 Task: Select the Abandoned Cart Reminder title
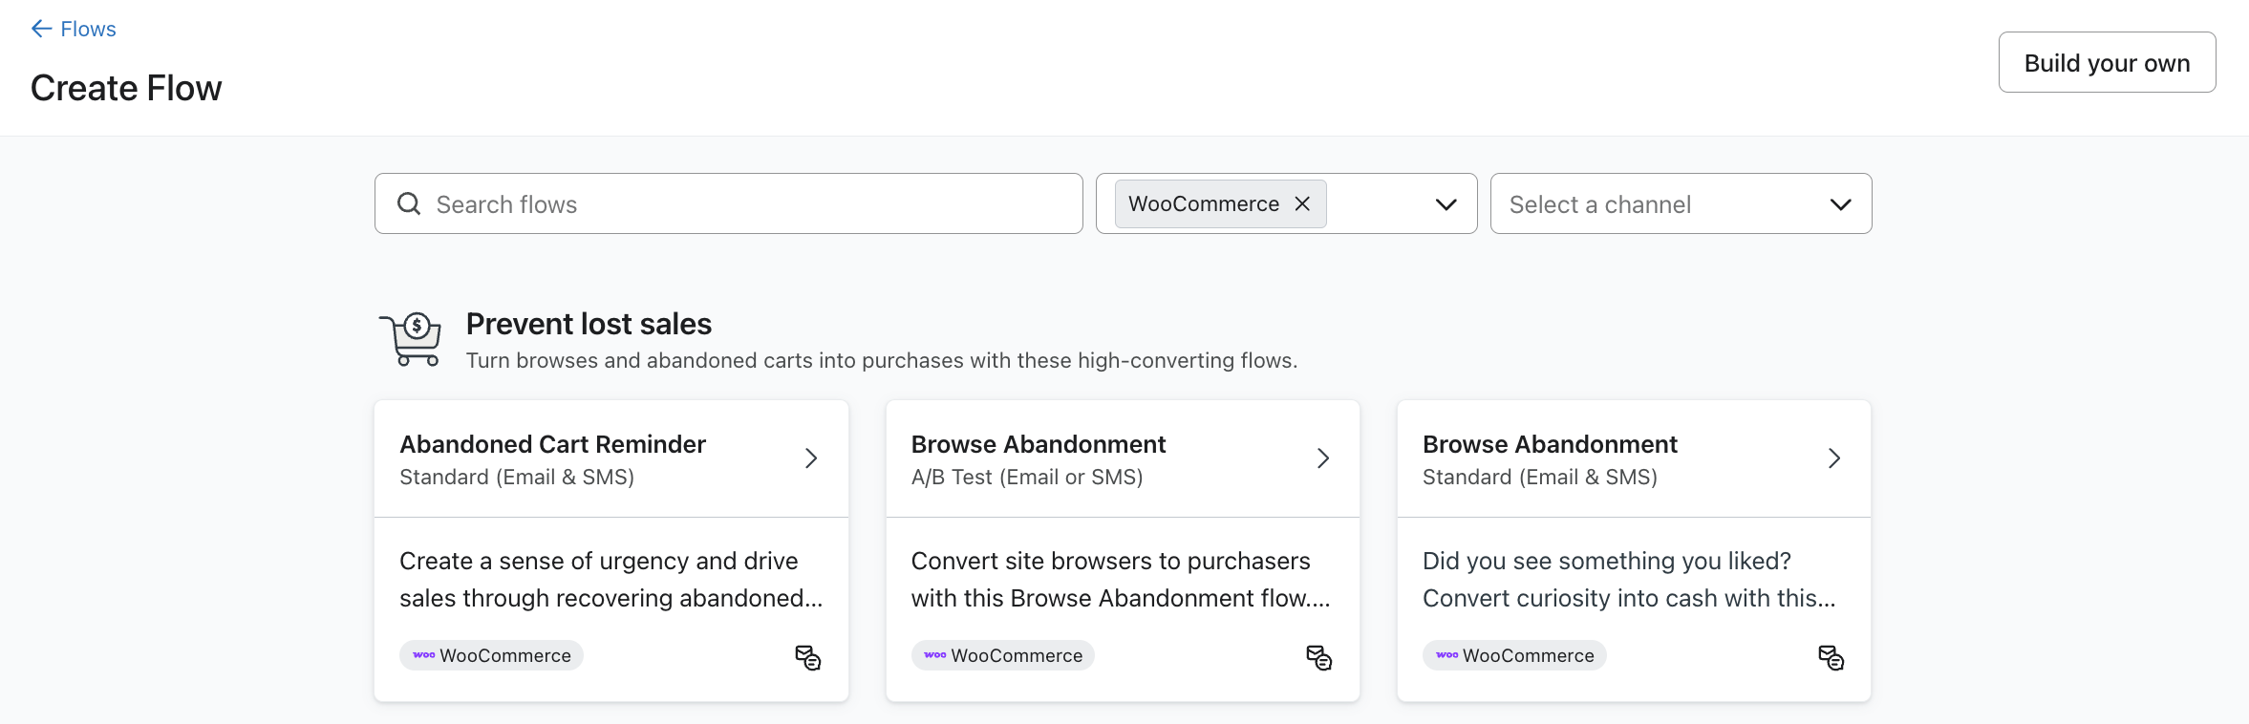(x=552, y=444)
